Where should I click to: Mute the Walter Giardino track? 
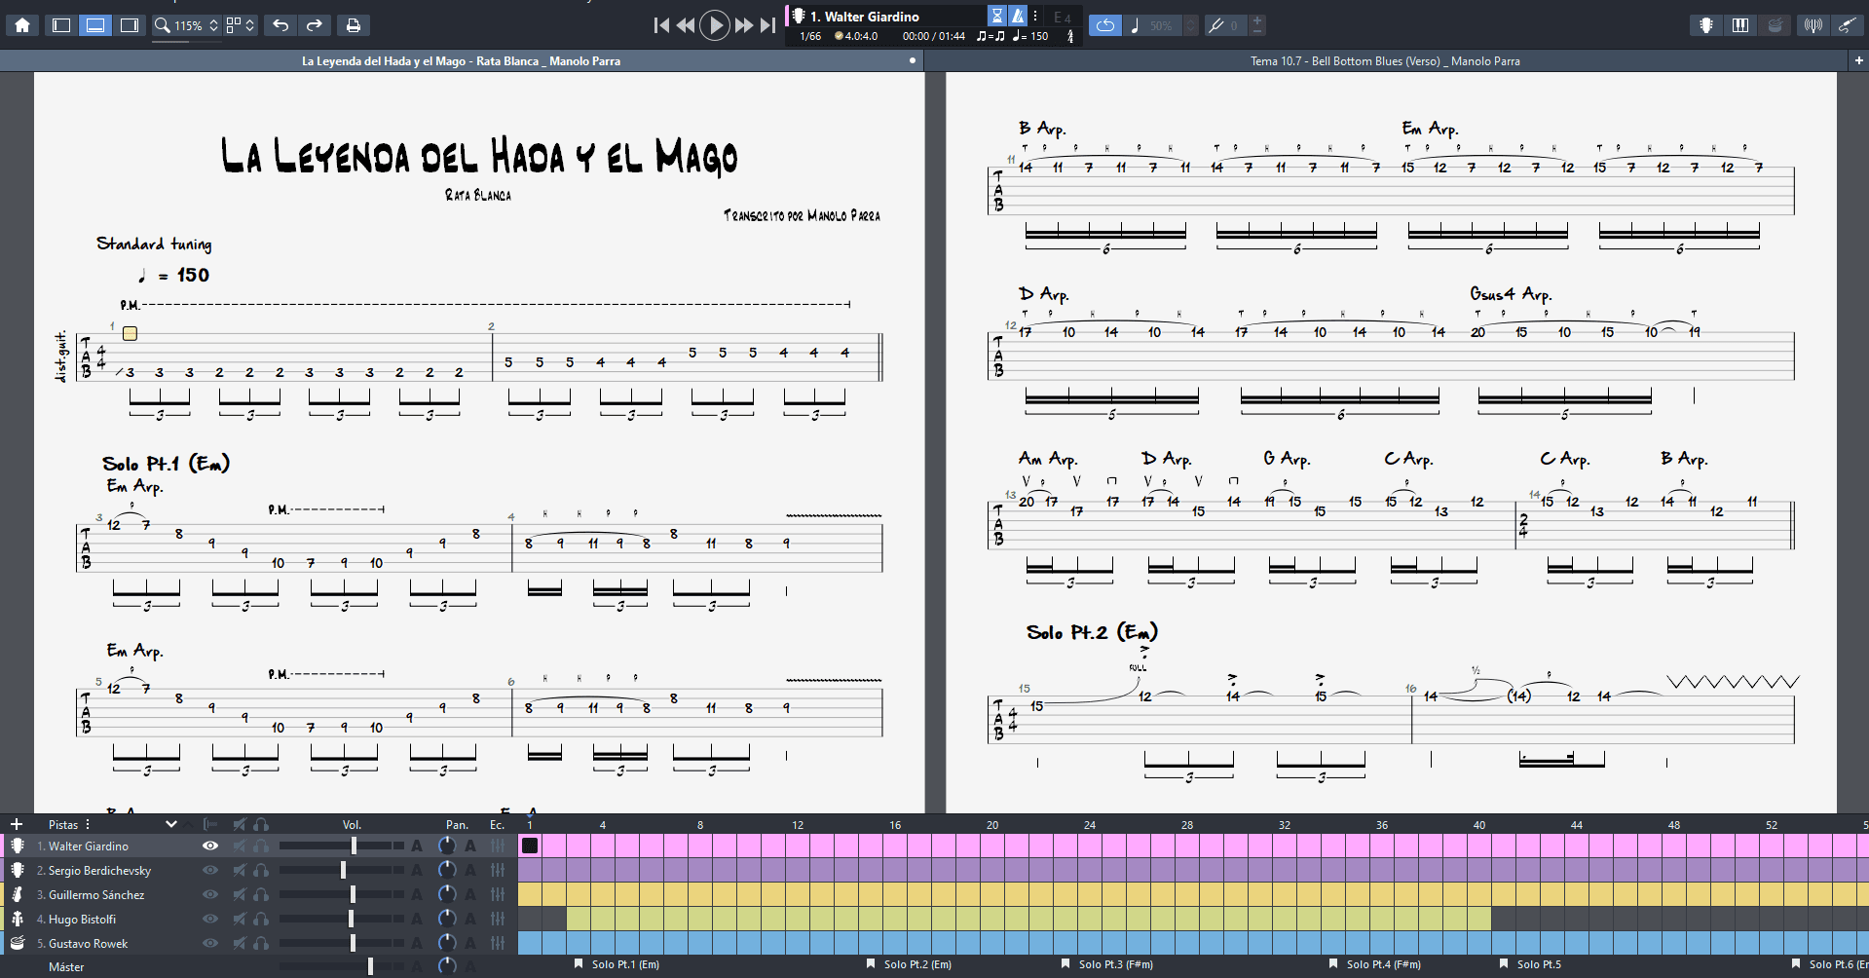click(240, 846)
